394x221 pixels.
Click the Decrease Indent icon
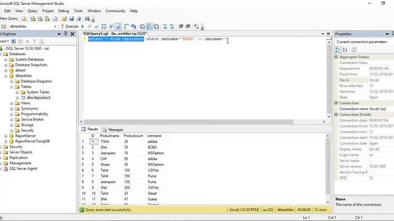180,26
